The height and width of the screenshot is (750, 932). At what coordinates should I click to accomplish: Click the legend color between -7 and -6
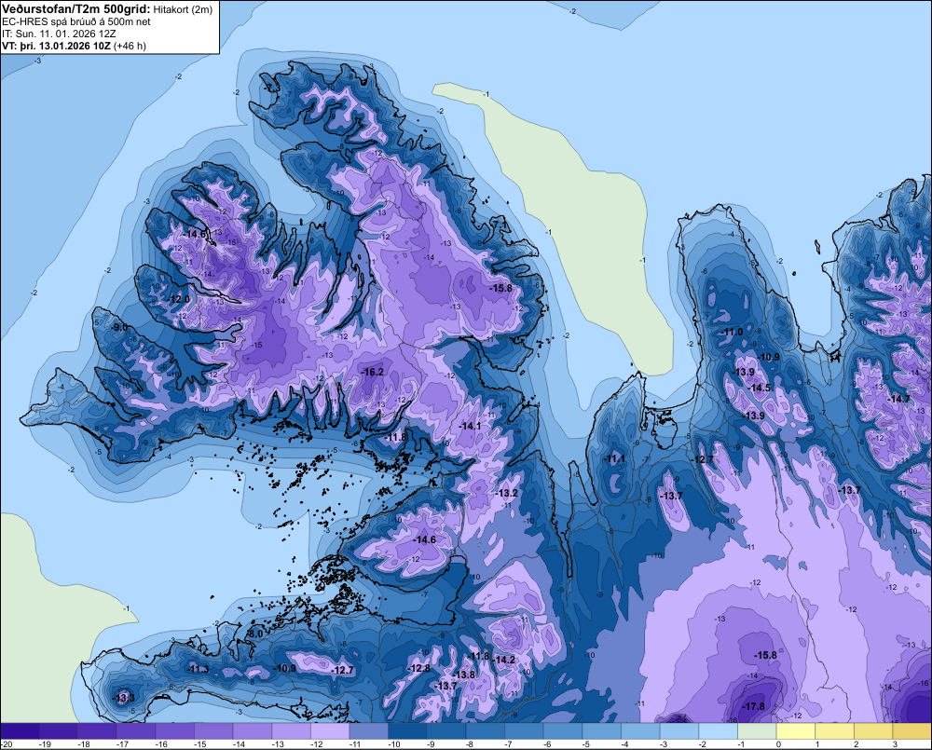click(524, 730)
